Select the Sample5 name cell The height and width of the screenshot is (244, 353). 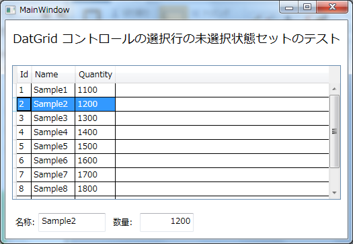point(53,147)
